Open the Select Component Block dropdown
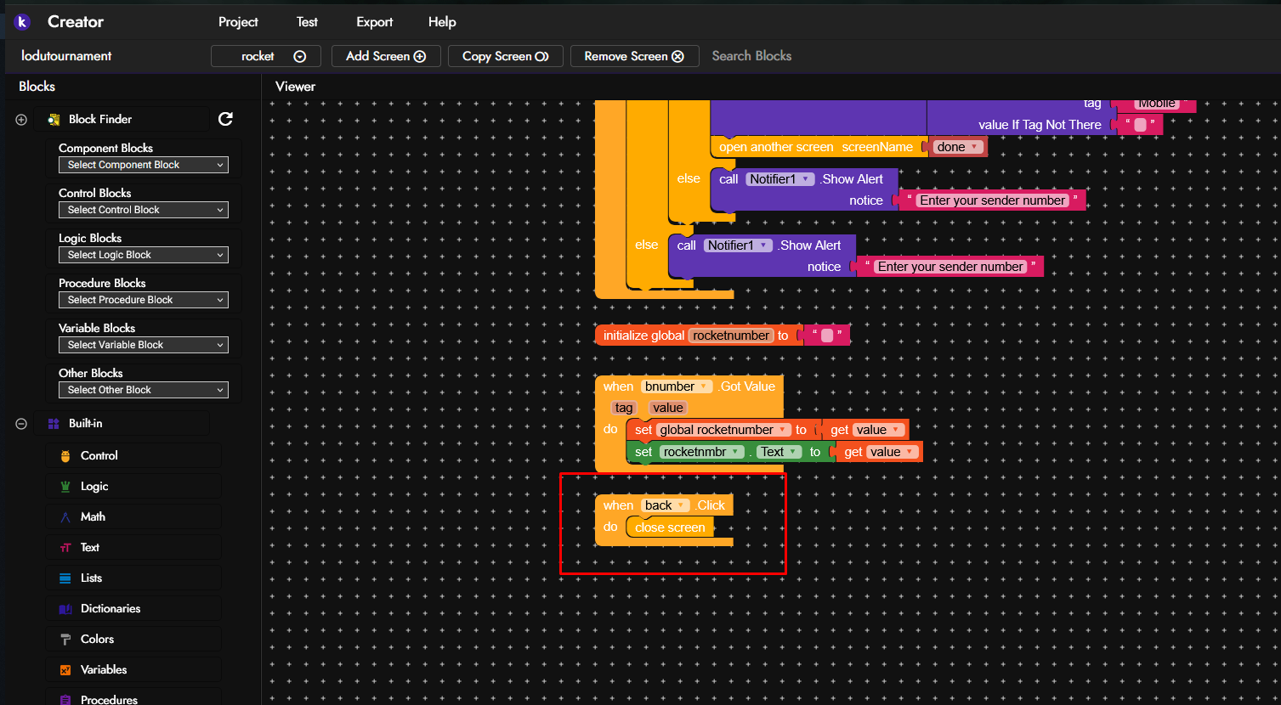The height and width of the screenshot is (705, 1281). (x=143, y=165)
